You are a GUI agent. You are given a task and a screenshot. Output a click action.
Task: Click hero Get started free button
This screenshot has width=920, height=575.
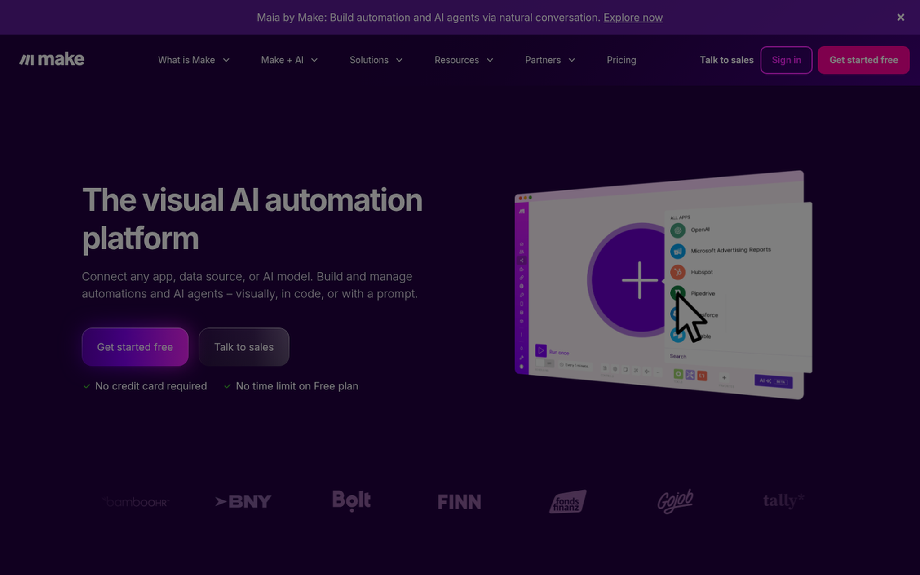135,347
